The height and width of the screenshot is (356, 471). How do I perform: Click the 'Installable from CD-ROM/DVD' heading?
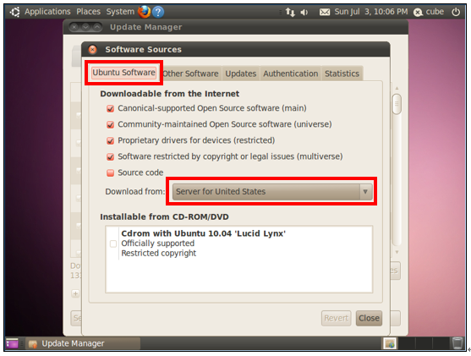coord(164,217)
